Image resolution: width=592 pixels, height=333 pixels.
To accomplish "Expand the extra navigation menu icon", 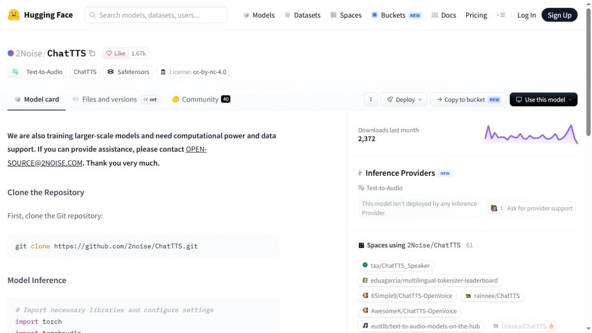I will (x=501, y=15).
